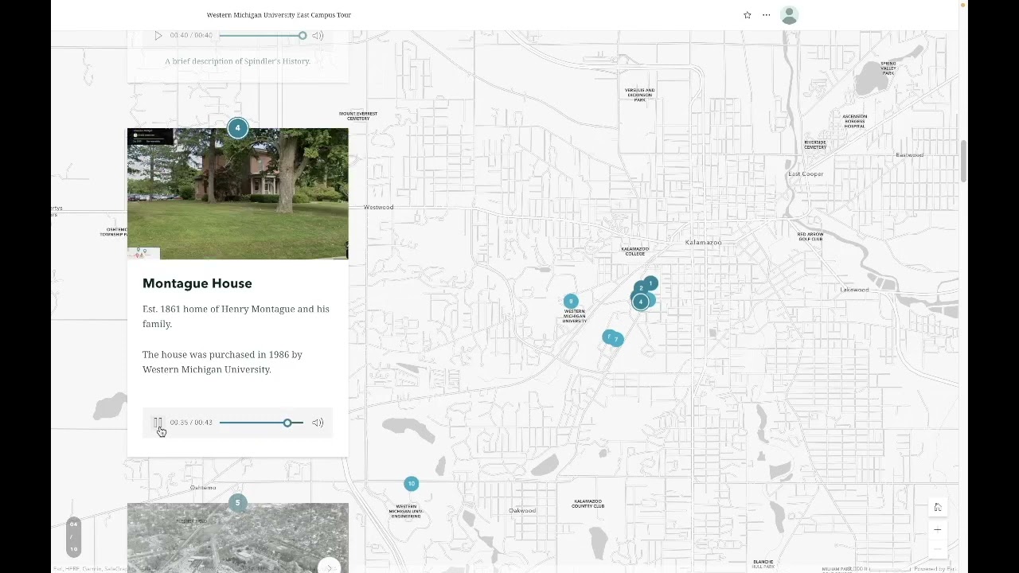Click 'The house was purchased in 1986' paragraph

[x=222, y=362]
